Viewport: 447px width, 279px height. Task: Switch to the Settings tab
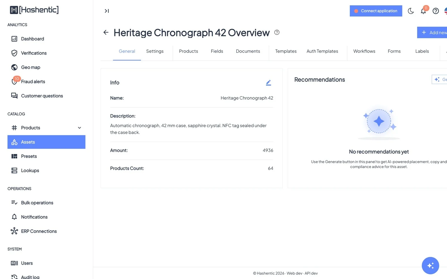pos(155,51)
